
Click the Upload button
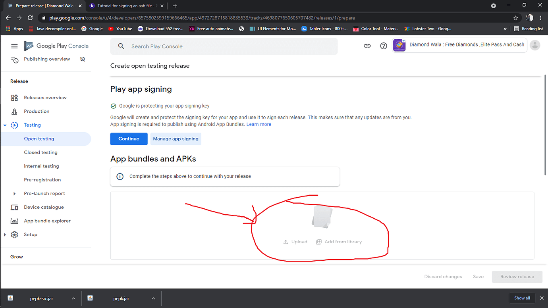(295, 242)
